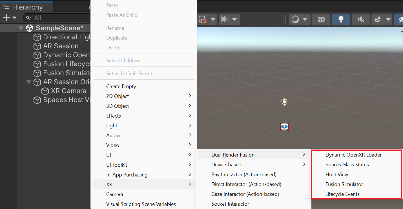This screenshot has width=403, height=209.
Task: Choose Host View menu entry
Action: pyautogui.click(x=356, y=174)
